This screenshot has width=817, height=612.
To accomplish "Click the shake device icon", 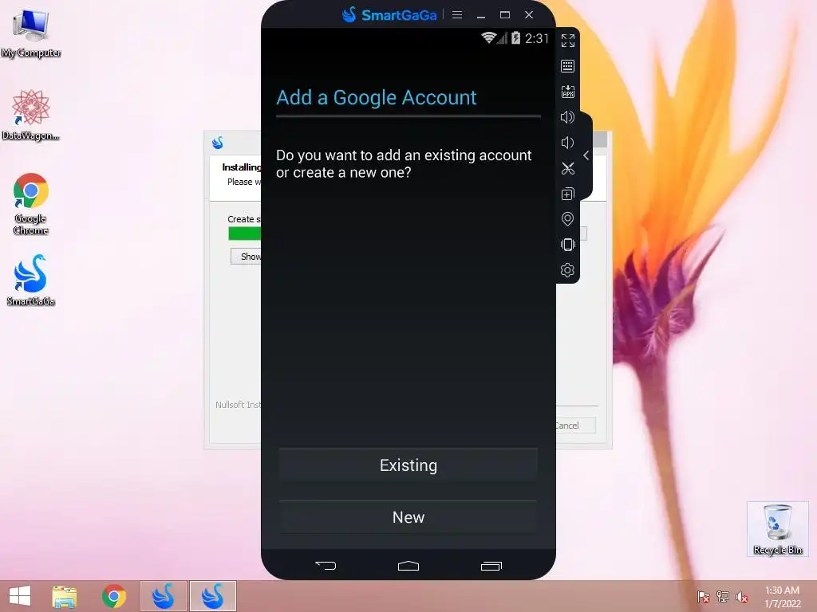I will (x=567, y=245).
